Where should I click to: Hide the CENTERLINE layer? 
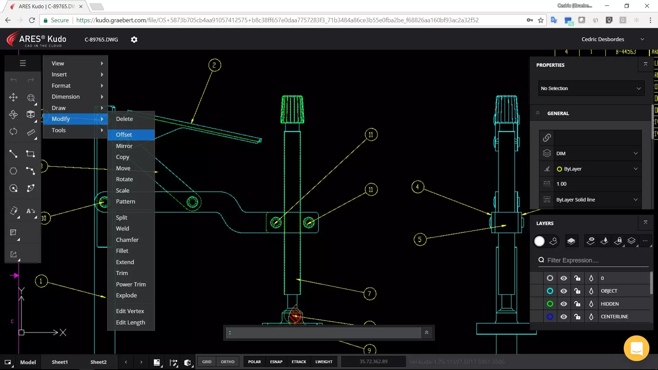tap(564, 317)
